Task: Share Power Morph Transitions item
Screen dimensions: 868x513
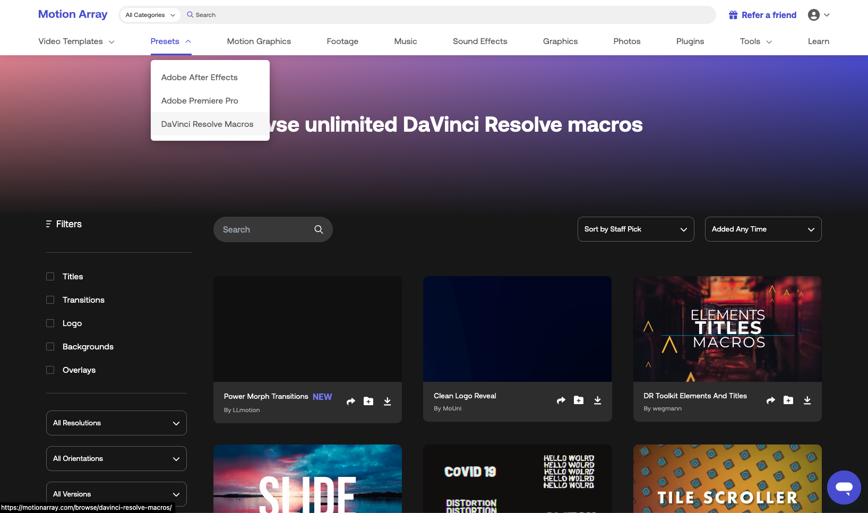Action: pyautogui.click(x=351, y=401)
